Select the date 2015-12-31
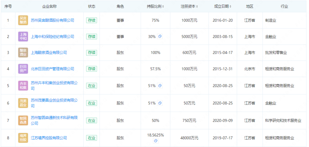 click(x=223, y=69)
